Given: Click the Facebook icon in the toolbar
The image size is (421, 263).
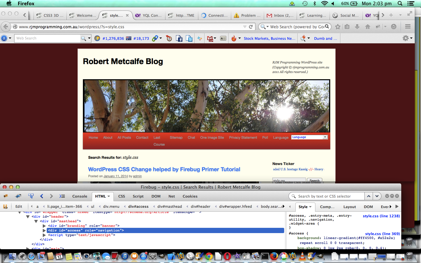Looking at the screenshot, I should [179, 38].
